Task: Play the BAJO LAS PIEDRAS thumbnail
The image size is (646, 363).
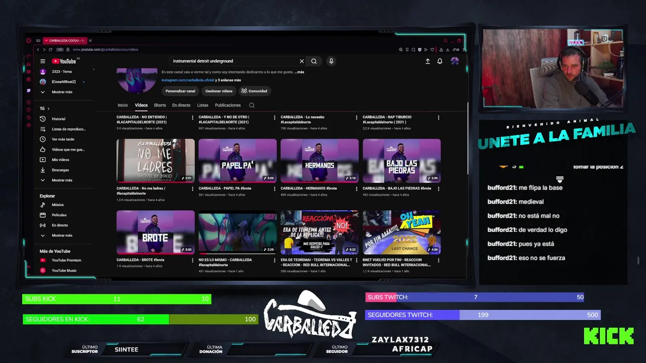Action: 402,160
